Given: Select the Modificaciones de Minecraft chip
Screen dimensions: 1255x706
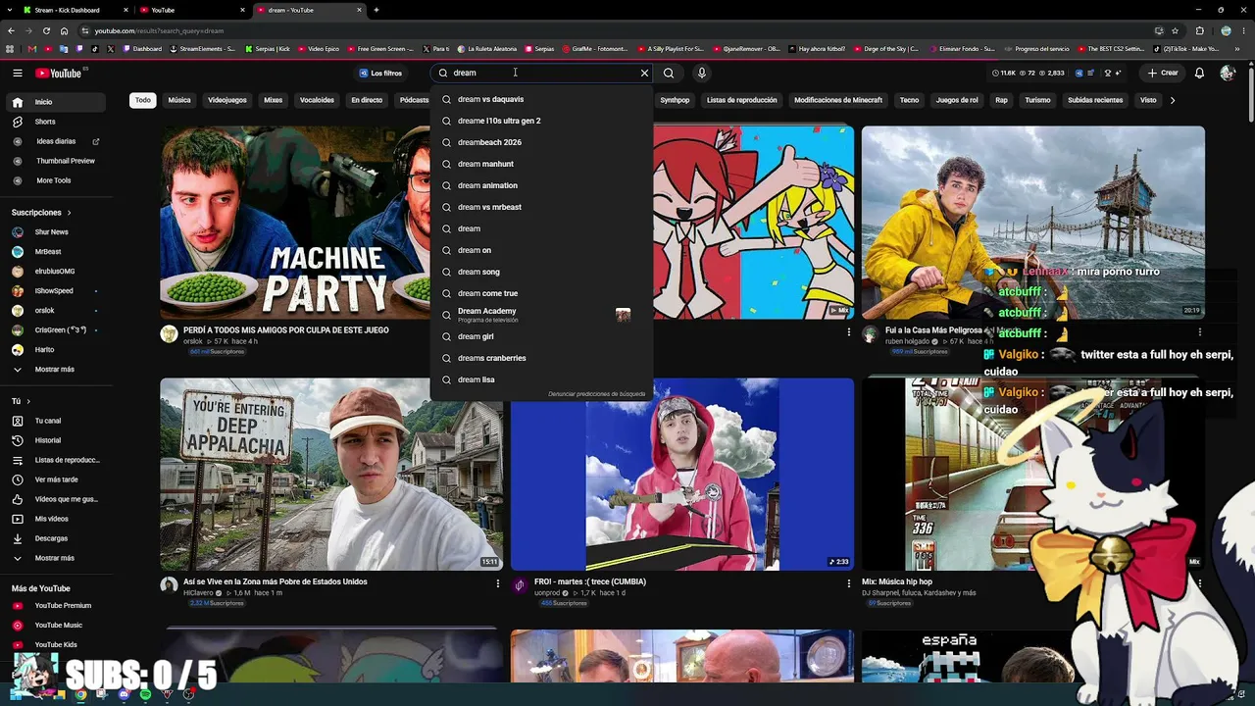Looking at the screenshot, I should click(838, 100).
